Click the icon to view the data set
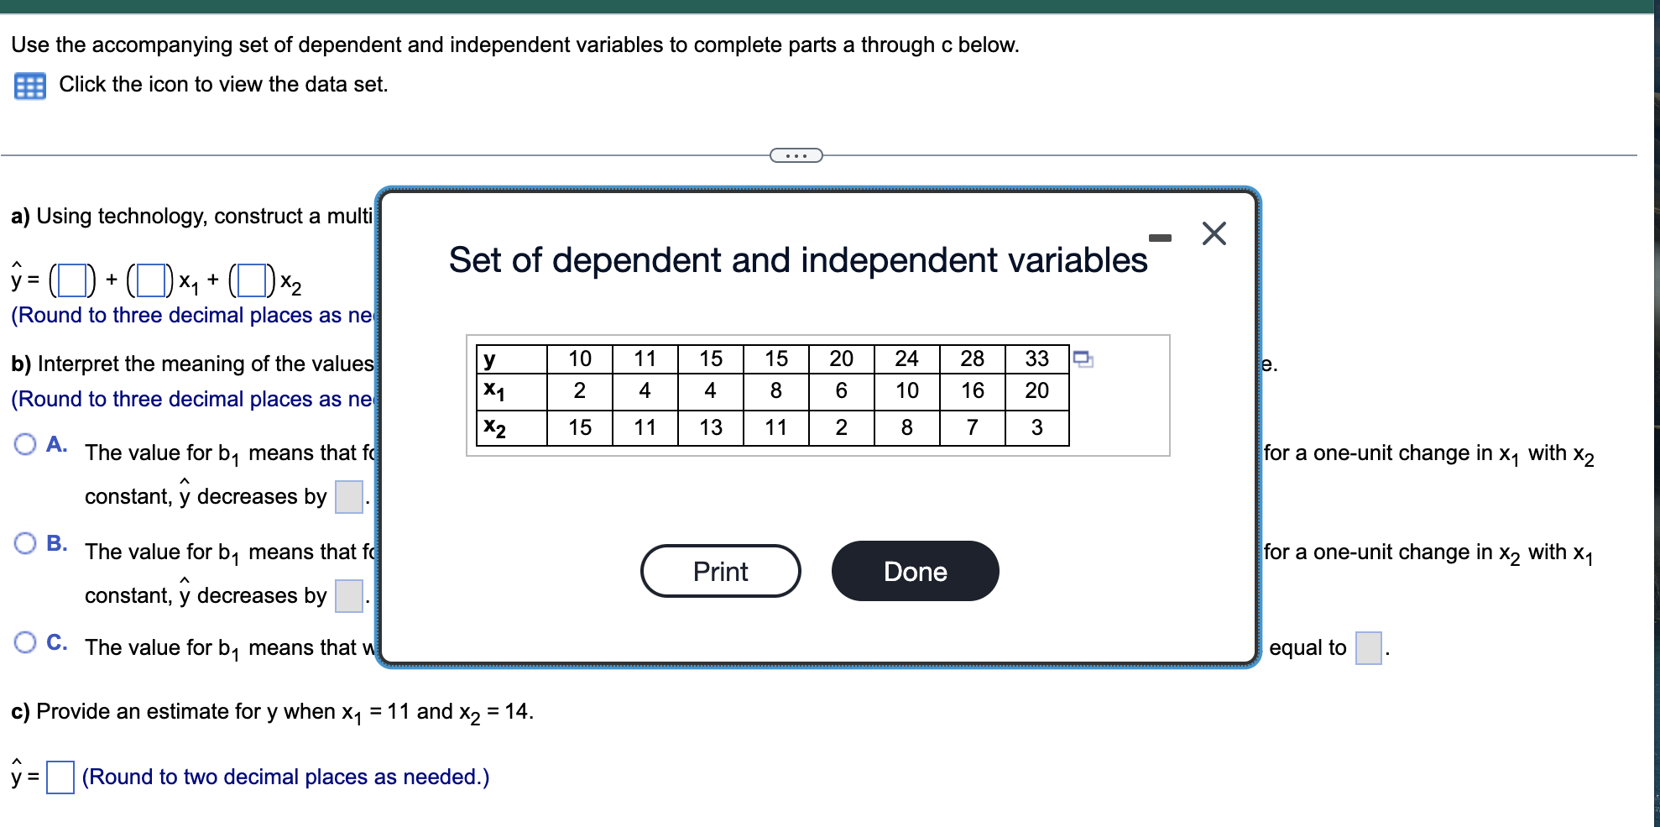Screen dimensions: 1660x827 coord(29,84)
